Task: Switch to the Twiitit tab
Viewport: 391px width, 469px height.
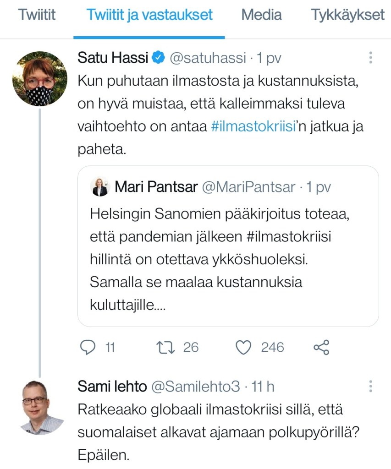Action: pyautogui.click(x=37, y=15)
